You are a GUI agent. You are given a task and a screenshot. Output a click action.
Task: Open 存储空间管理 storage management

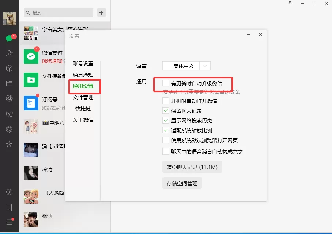(x=181, y=183)
